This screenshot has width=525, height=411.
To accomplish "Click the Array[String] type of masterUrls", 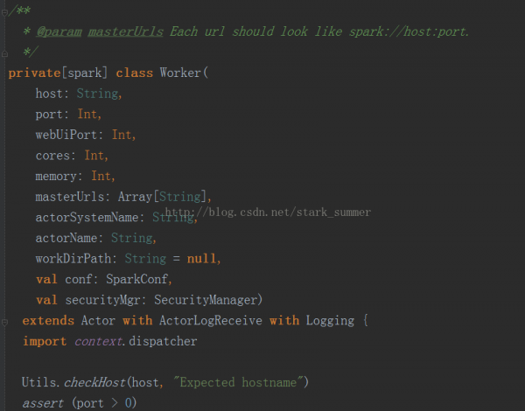I will coord(162,197).
